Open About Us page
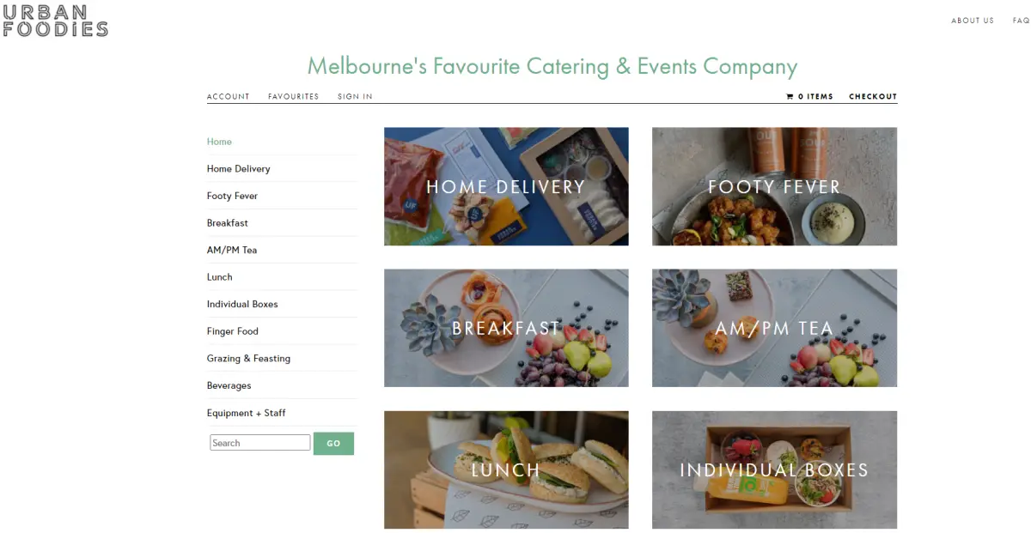The width and height of the screenshot is (1031, 533). coord(973,21)
